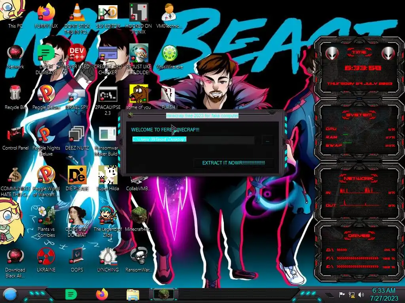
Task: Launch Firefox from the taskbar
Action: click(x=102, y=294)
